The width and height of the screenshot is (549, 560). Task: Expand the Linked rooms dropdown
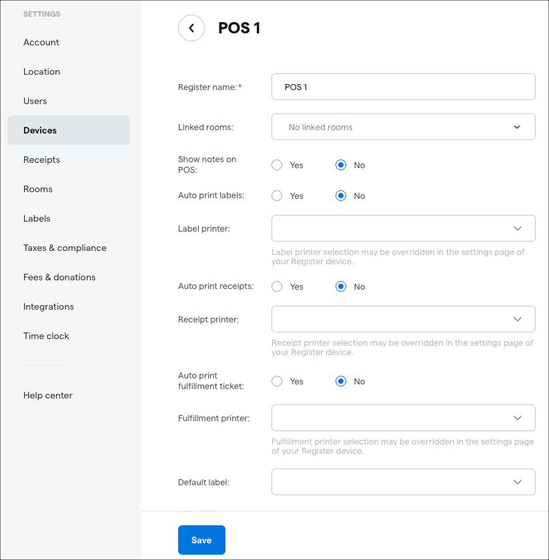[x=403, y=127]
